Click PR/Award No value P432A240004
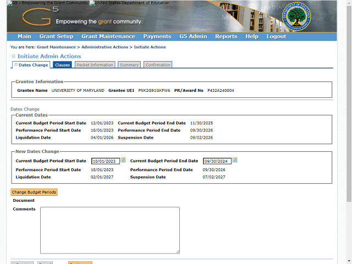The width and height of the screenshot is (352, 264). [x=221, y=90]
